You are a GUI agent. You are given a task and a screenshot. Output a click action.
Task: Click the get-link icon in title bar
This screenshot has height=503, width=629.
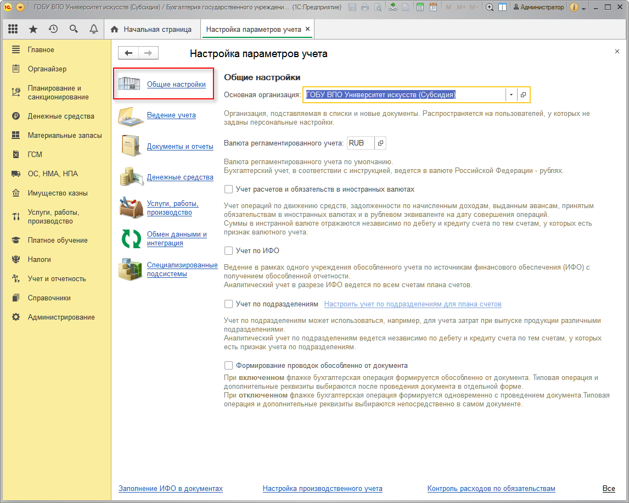(393, 7)
